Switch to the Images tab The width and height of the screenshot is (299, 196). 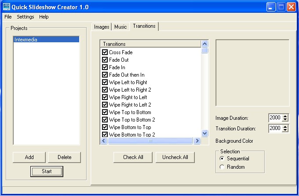click(x=102, y=27)
